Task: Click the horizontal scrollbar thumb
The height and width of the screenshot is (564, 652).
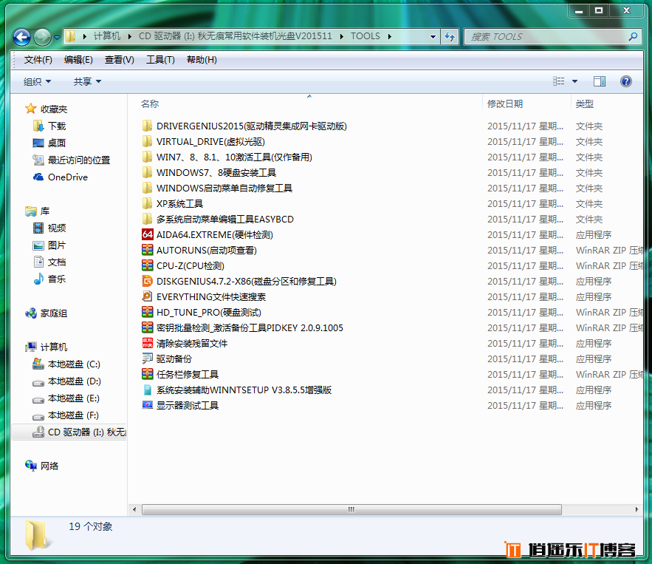Action: click(351, 509)
